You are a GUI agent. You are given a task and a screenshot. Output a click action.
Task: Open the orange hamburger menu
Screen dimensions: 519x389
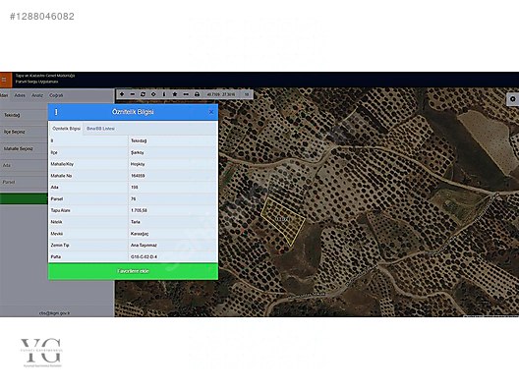pyautogui.click(x=5, y=80)
